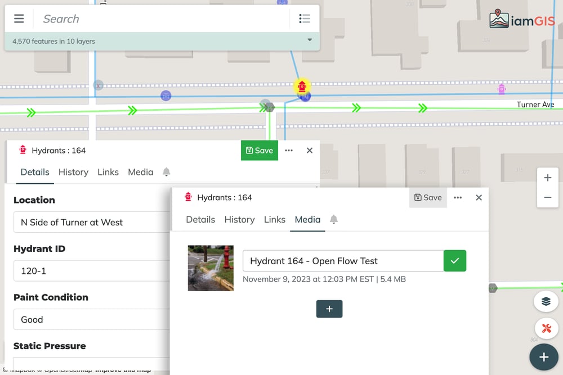Click the large round add feature button
This screenshot has height=375, width=563.
coord(543,357)
